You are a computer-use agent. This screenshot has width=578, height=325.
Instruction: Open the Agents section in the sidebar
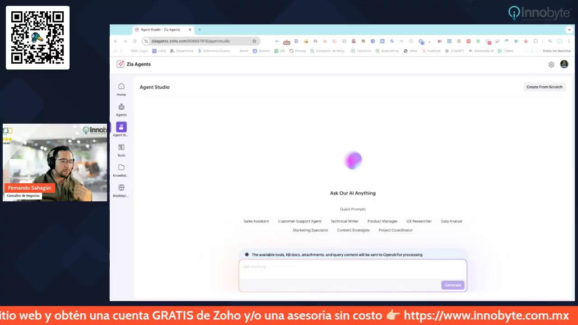coord(121,110)
